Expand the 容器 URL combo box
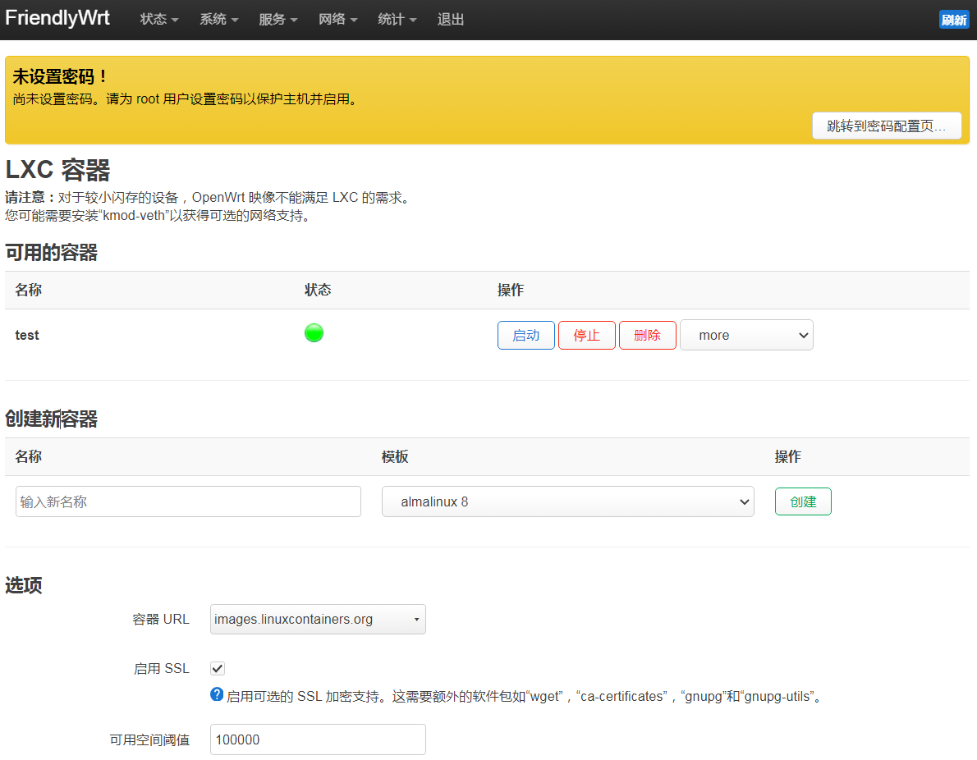977x760 pixels. [318, 619]
